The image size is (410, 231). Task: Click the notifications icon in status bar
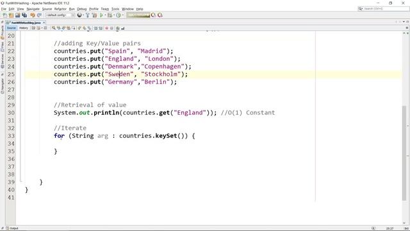[373, 228]
